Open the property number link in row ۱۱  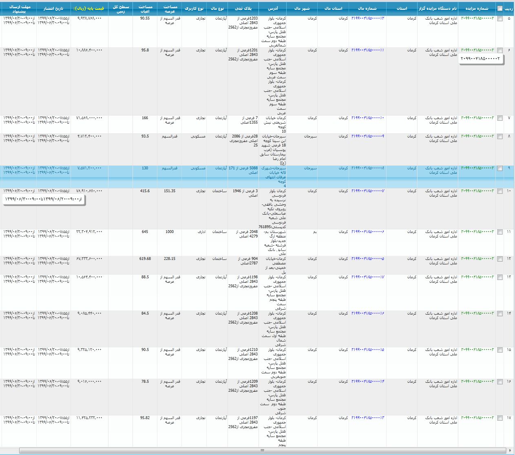367,232
